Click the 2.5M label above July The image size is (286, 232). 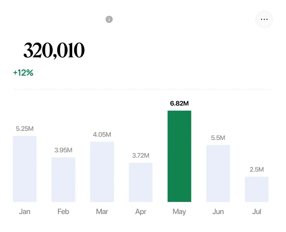[256, 170]
